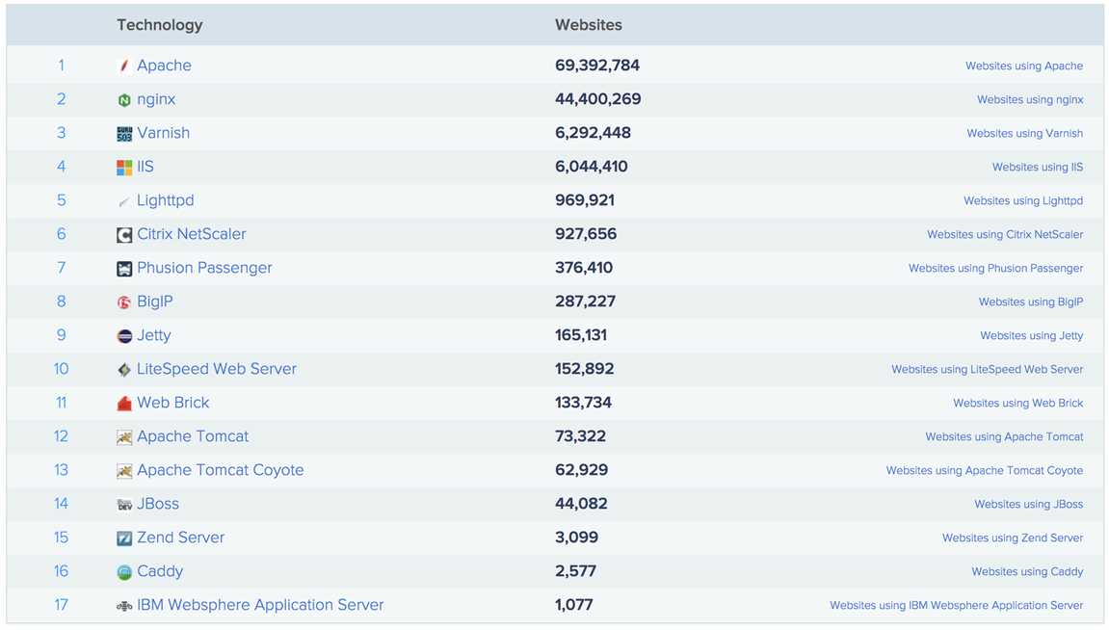Open the Phusion Passenger technology link
Screen dimensions: 1109x630
[x=204, y=268]
